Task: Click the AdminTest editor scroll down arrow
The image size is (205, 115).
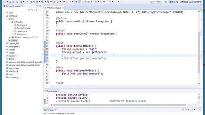Action: tap(199, 84)
